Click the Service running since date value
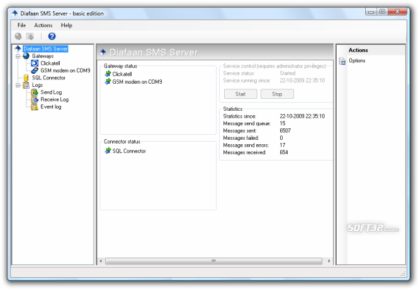 click(x=302, y=80)
